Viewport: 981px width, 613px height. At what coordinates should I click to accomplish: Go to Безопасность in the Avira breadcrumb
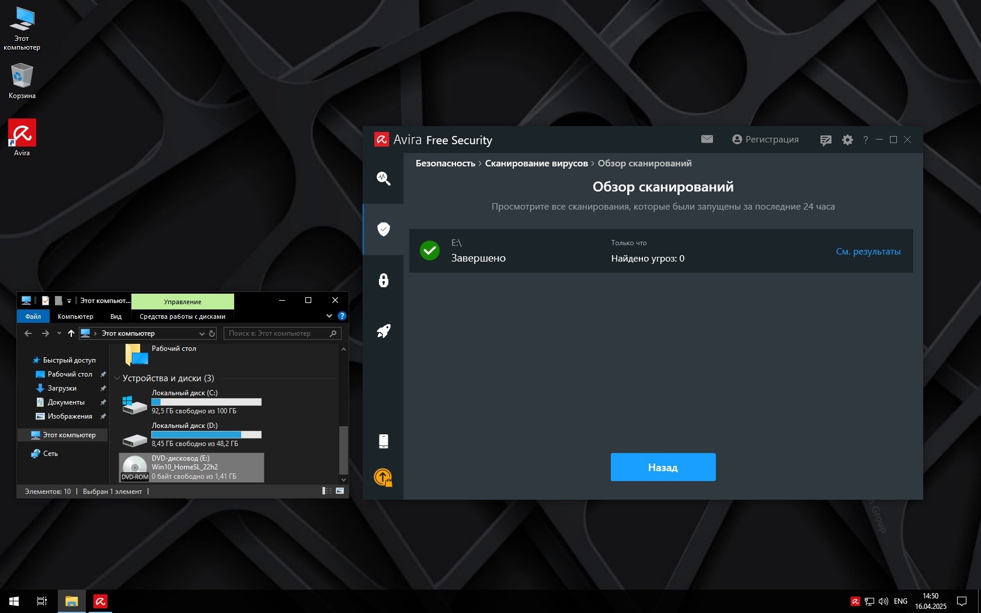tap(446, 163)
